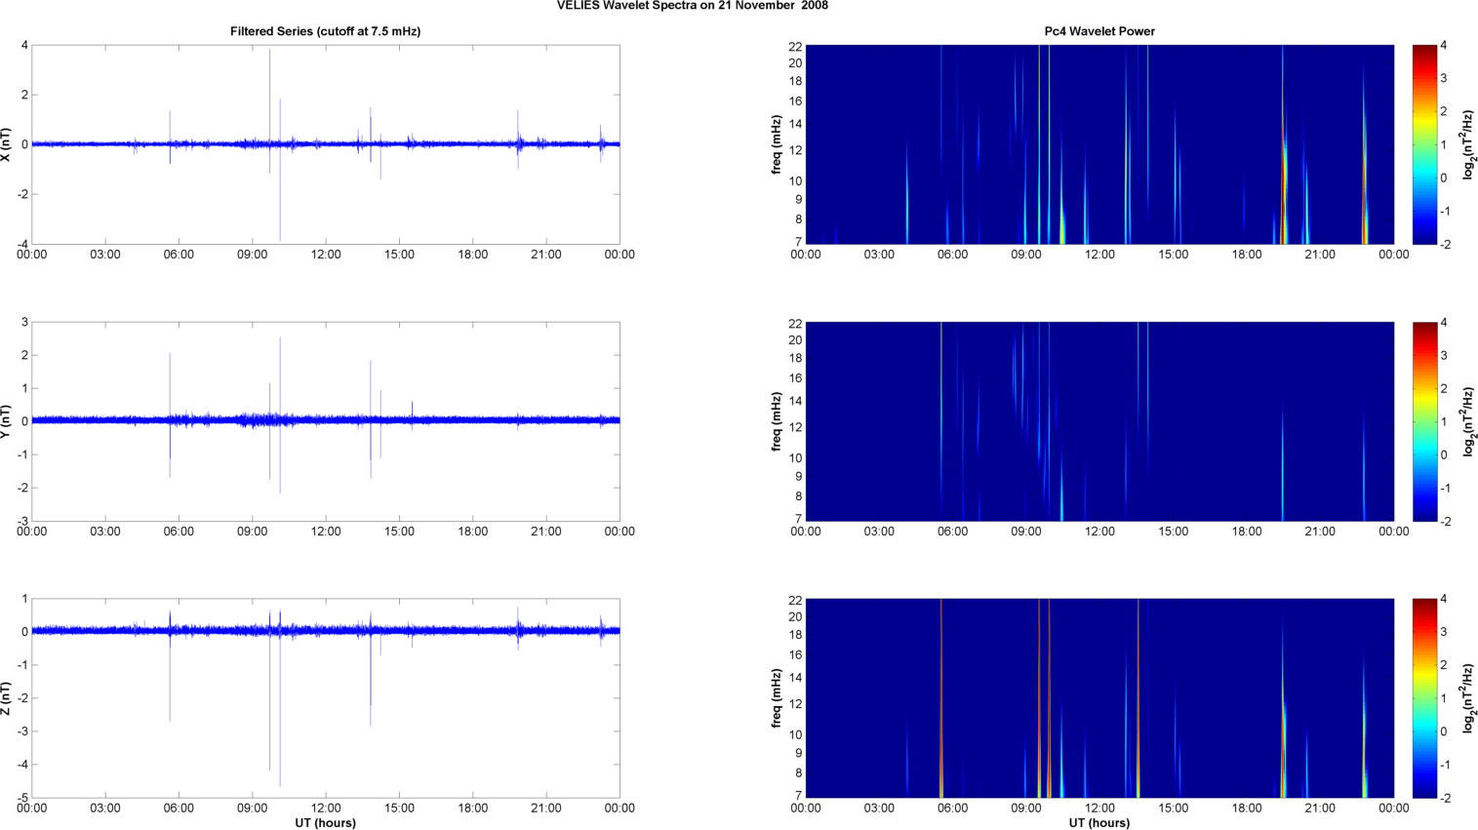The image size is (1478, 830).
Task: Click the UT (hours) label under bottom spectrogram
Action: [x=1099, y=823]
